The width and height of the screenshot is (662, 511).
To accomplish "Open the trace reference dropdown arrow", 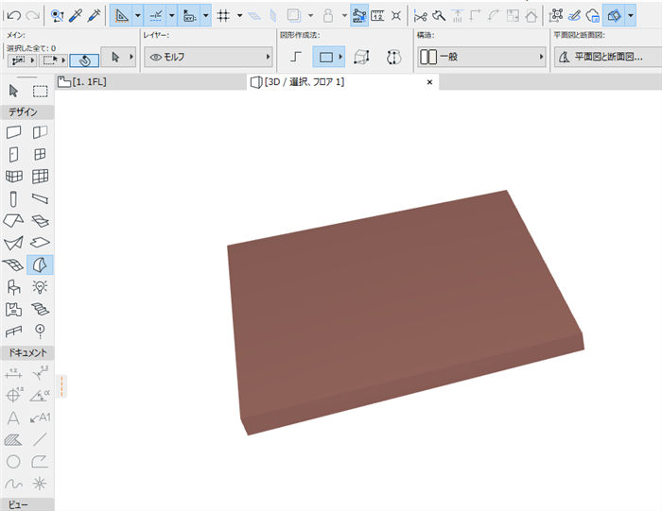I will coord(311,16).
